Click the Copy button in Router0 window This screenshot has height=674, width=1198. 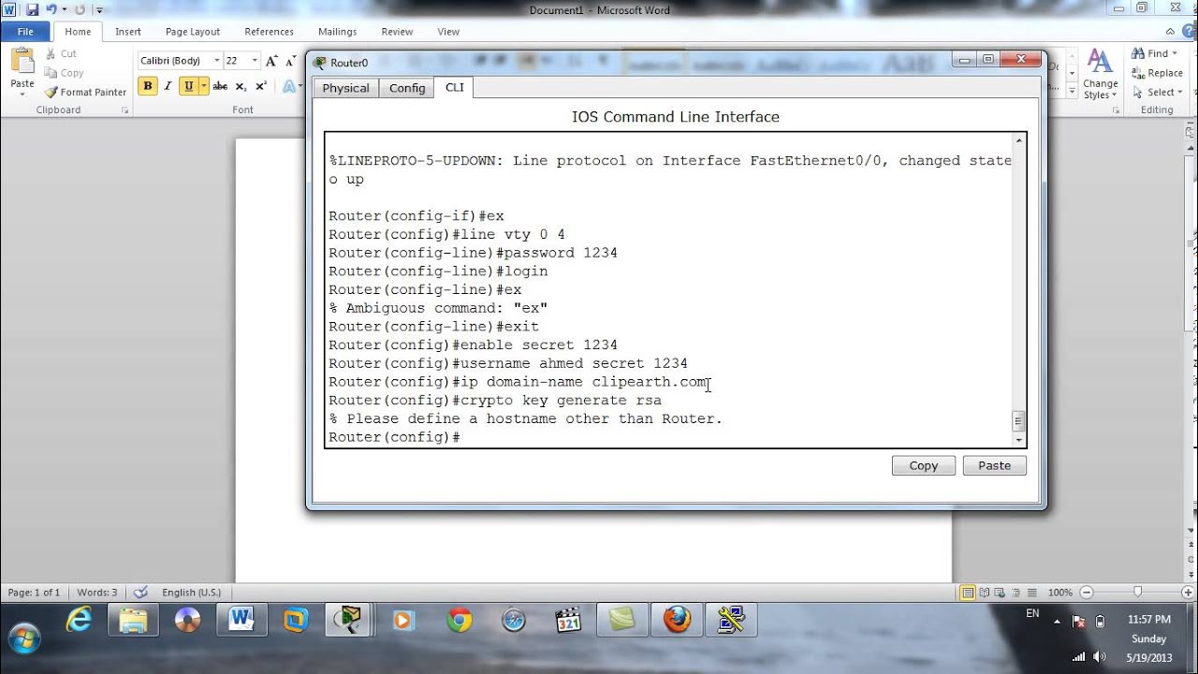924,465
